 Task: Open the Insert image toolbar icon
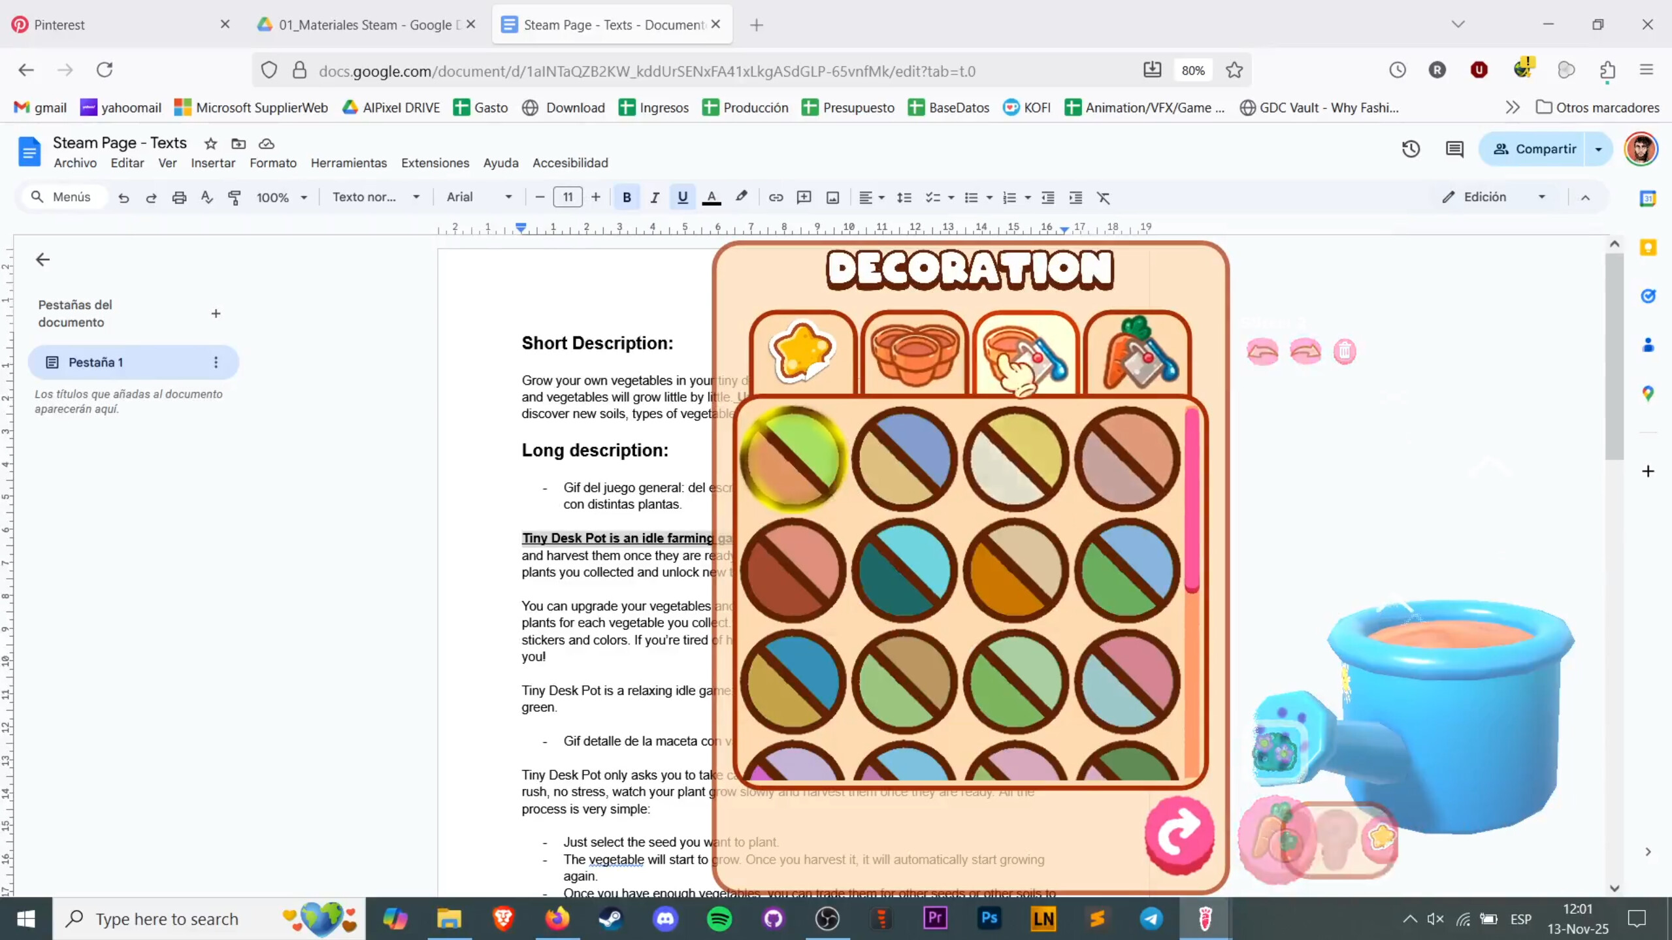pos(831,197)
